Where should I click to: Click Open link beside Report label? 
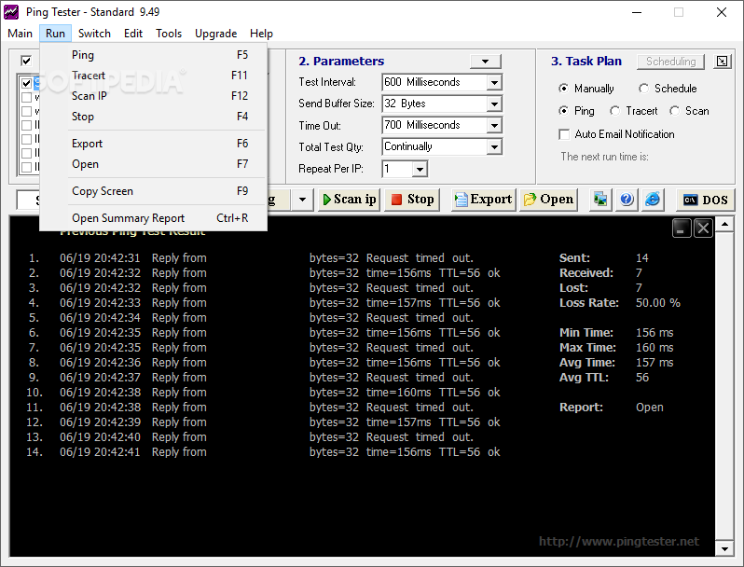point(650,408)
